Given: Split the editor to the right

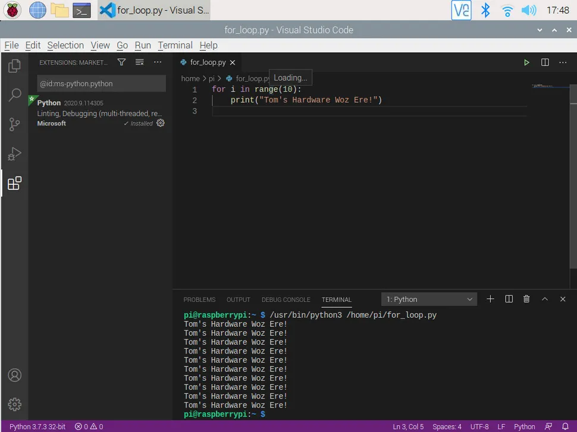Looking at the screenshot, I should point(545,62).
